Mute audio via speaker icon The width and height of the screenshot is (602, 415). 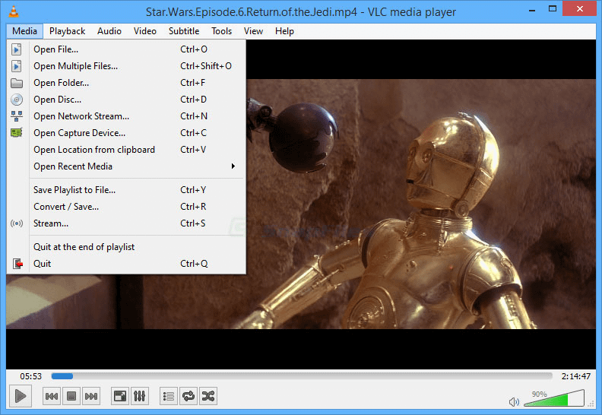click(x=514, y=401)
